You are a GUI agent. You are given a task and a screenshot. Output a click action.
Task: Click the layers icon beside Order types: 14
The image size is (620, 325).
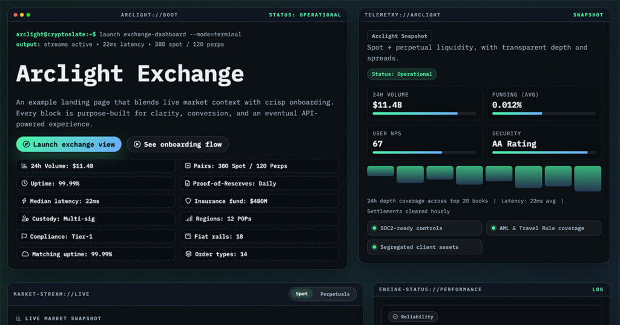(189, 254)
